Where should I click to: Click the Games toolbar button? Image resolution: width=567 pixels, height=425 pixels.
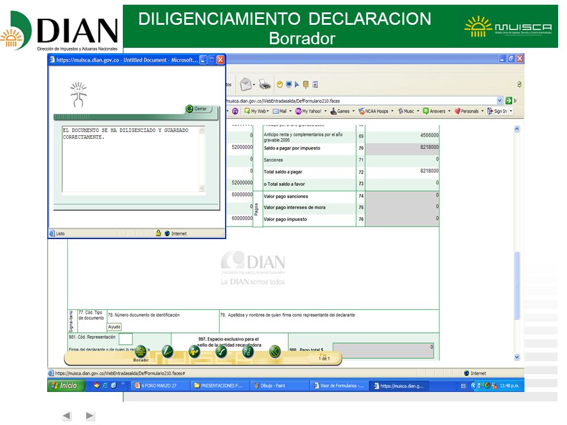click(x=340, y=112)
